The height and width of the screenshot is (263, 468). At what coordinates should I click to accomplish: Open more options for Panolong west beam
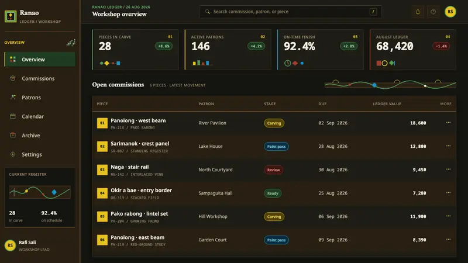tap(448, 123)
